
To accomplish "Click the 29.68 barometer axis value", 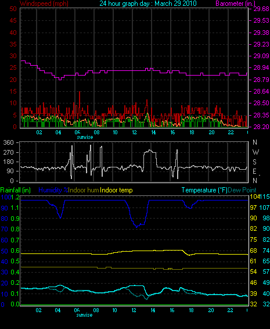I will pyautogui.click(x=261, y=9).
